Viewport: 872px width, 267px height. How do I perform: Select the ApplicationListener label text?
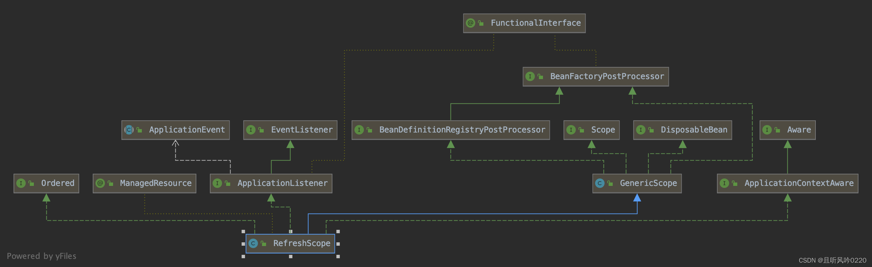[283, 183]
